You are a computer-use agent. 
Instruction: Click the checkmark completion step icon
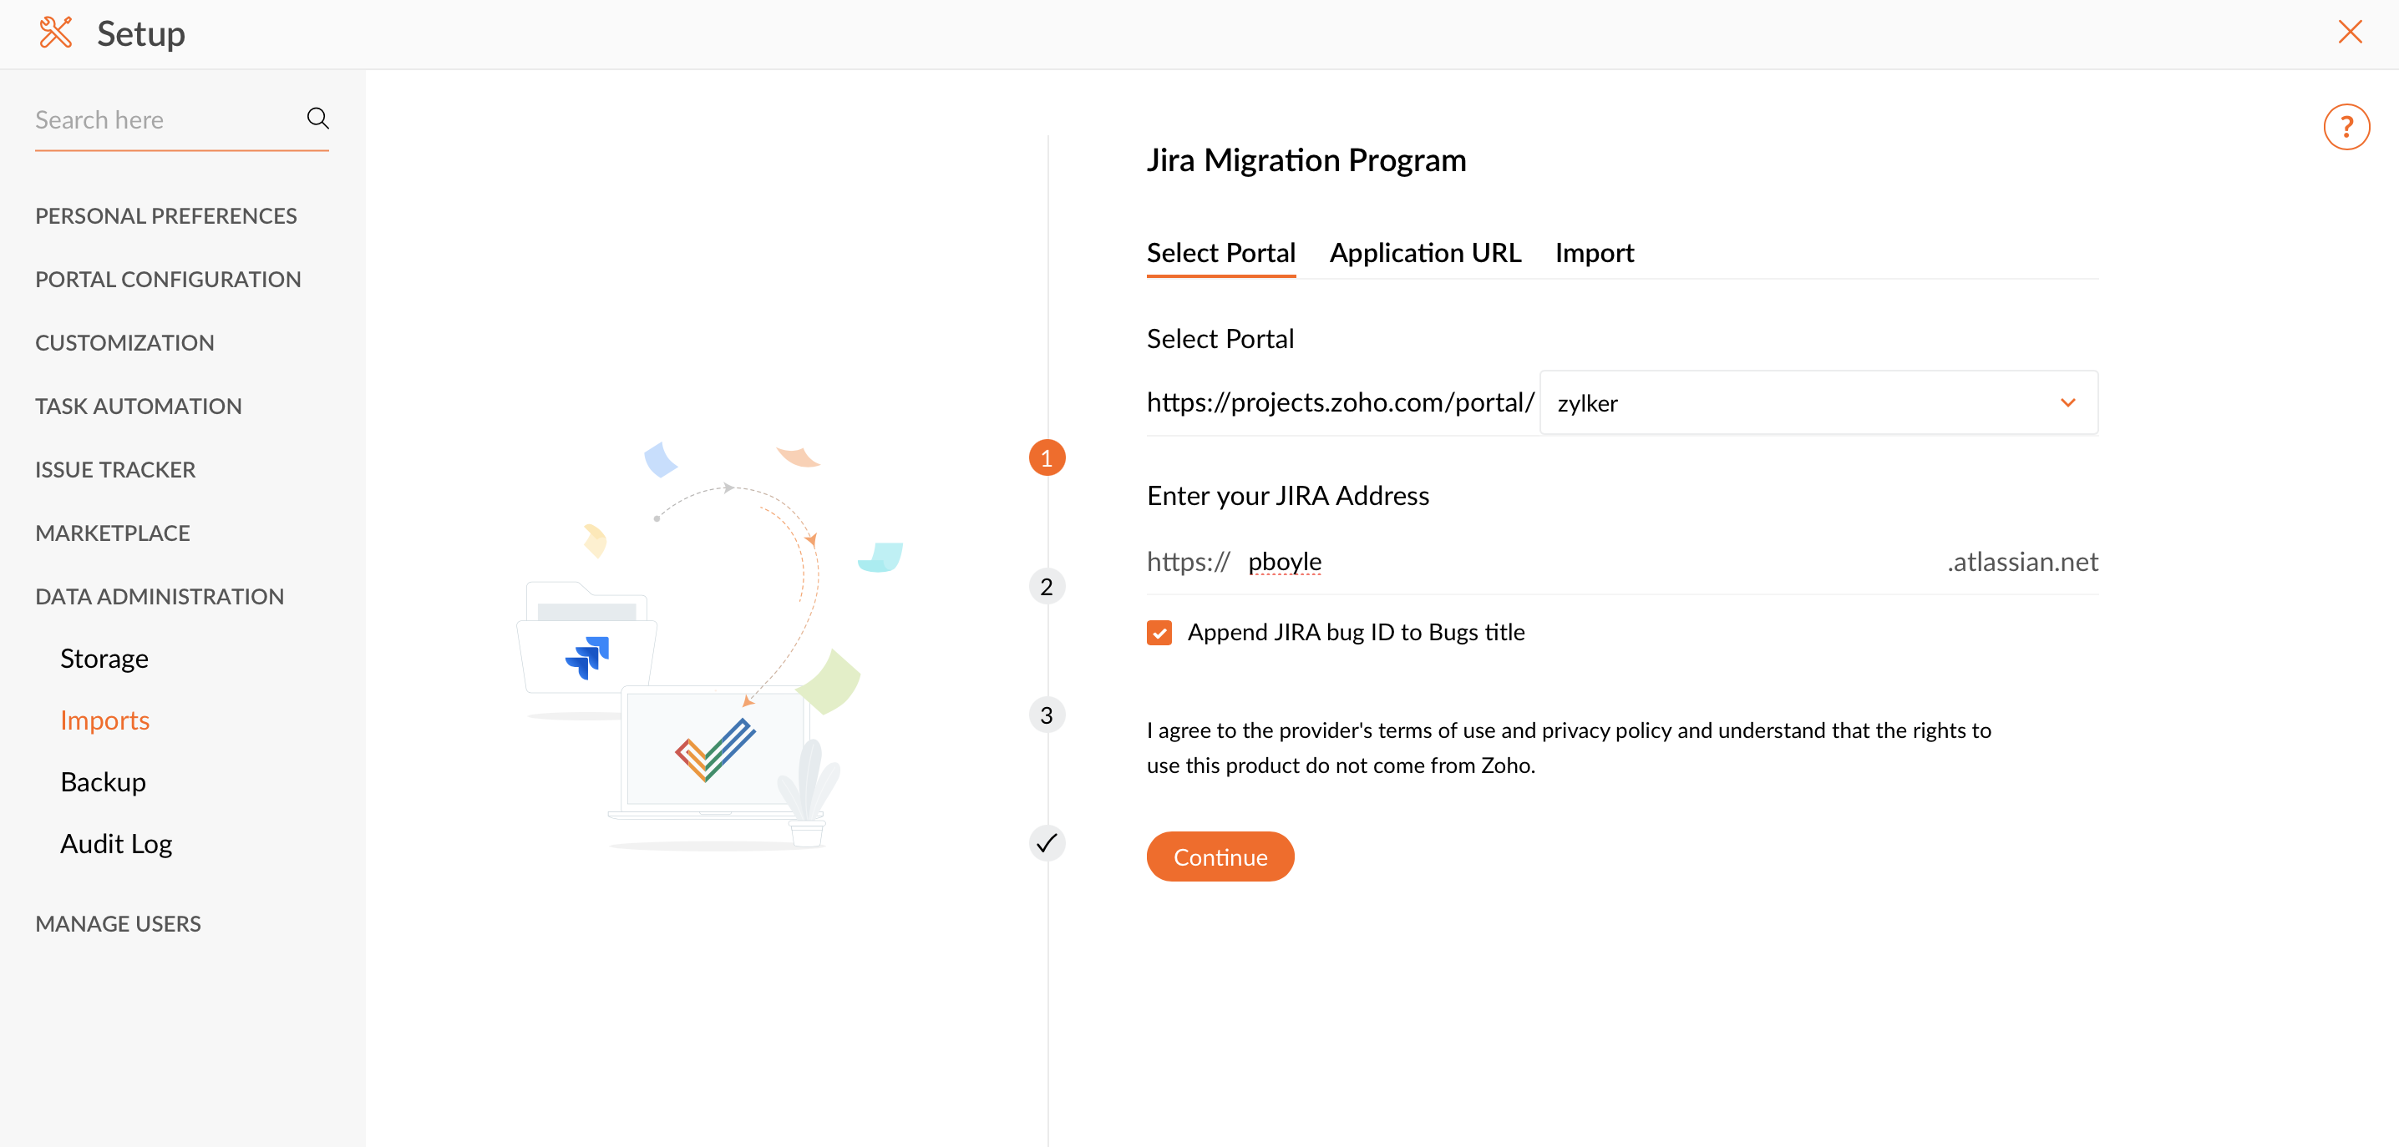1046,843
